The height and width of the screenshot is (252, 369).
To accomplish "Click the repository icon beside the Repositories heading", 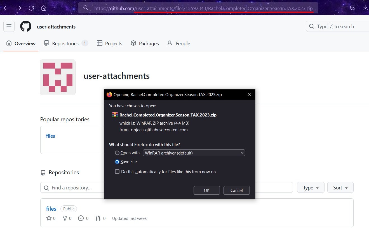I will point(43,173).
